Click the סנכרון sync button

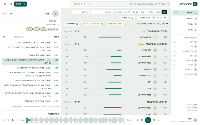click(21, 4)
